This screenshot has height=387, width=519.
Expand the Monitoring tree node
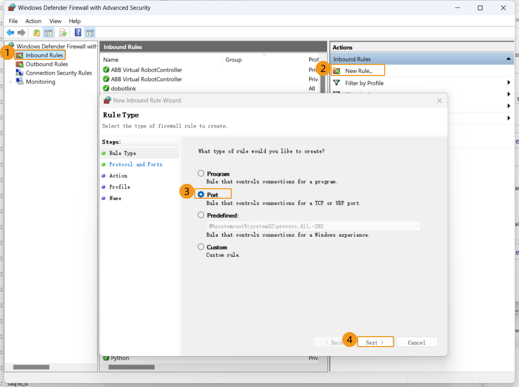[x=10, y=82]
